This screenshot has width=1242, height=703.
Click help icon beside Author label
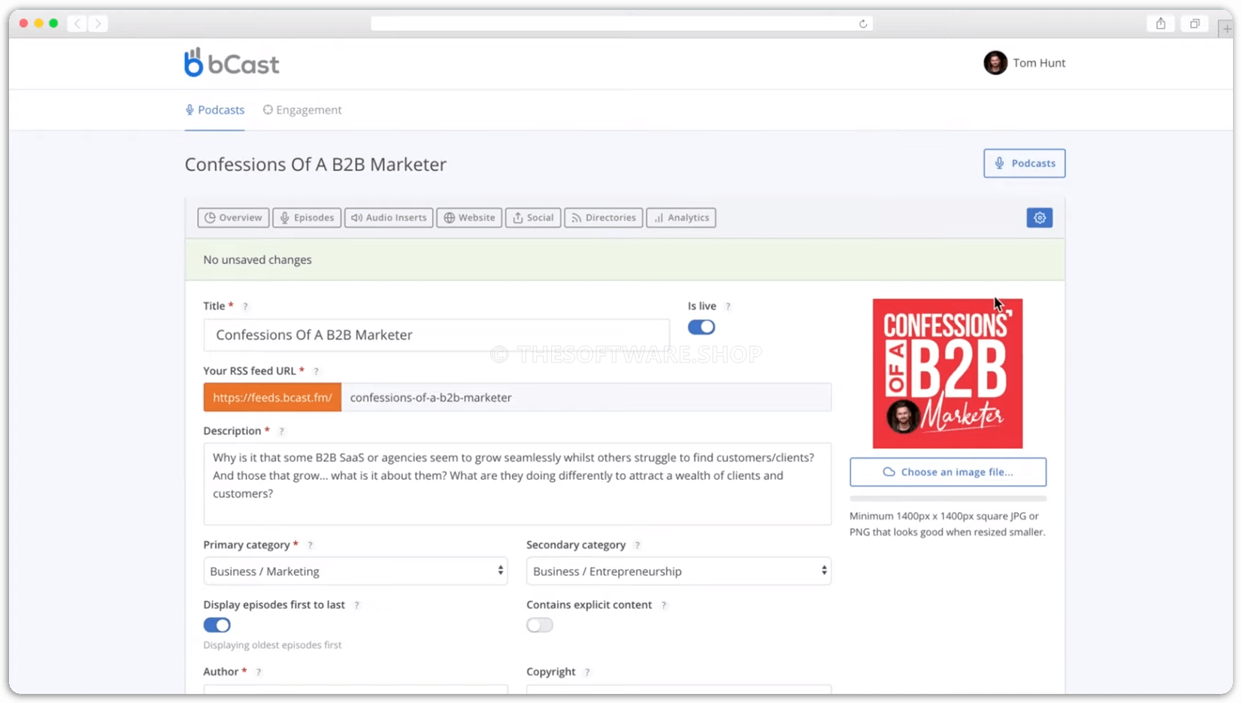[258, 672]
